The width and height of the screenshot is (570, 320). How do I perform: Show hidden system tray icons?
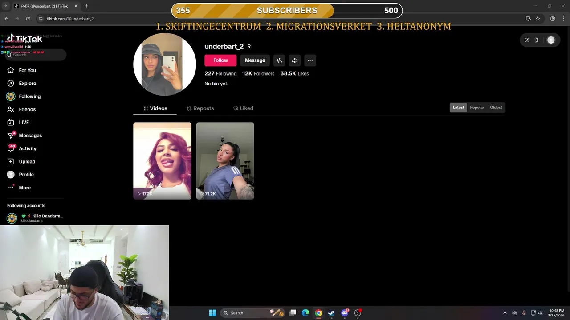(x=505, y=313)
